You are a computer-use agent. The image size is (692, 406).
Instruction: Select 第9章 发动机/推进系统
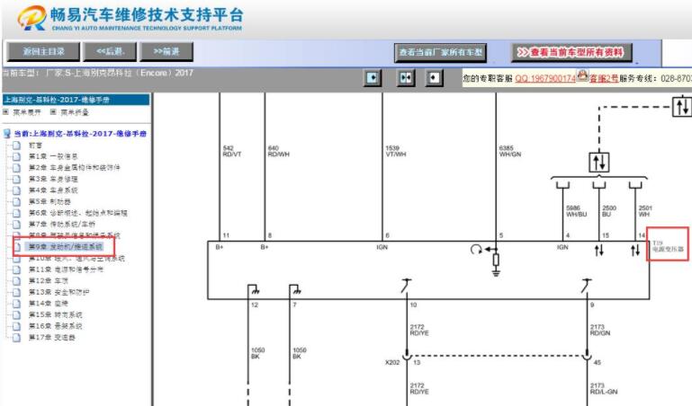pyautogui.click(x=66, y=247)
